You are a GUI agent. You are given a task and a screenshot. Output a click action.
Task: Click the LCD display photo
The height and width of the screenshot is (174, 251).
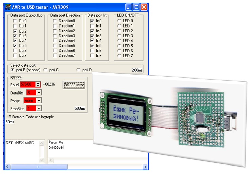[x=126, y=114]
